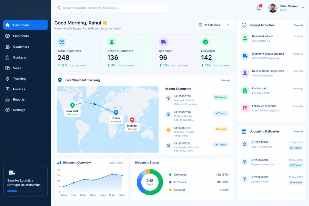Click blue In Transit legend dot

[x=170, y=182]
